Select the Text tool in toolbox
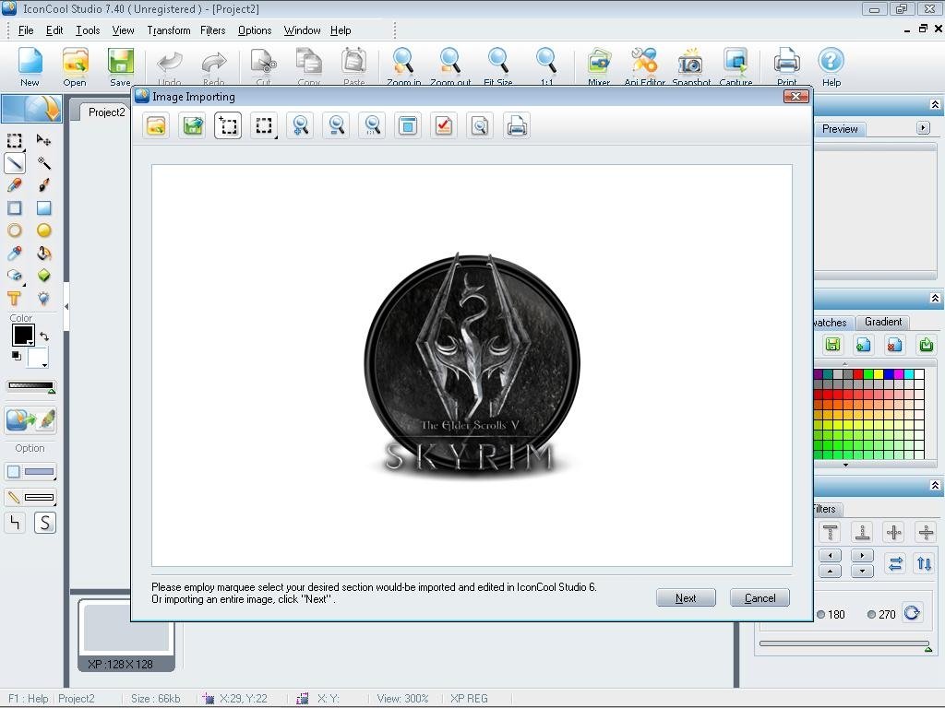The width and height of the screenshot is (945, 708). click(15, 299)
